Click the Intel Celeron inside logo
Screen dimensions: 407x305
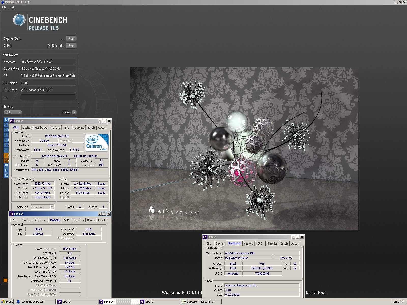click(x=97, y=143)
